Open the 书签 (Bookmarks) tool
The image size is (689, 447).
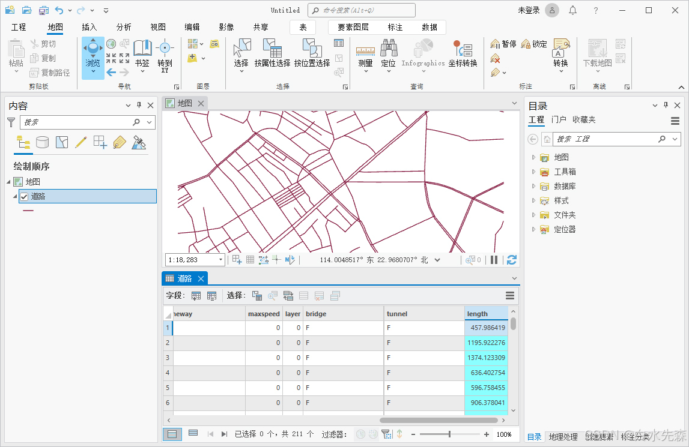[142, 55]
